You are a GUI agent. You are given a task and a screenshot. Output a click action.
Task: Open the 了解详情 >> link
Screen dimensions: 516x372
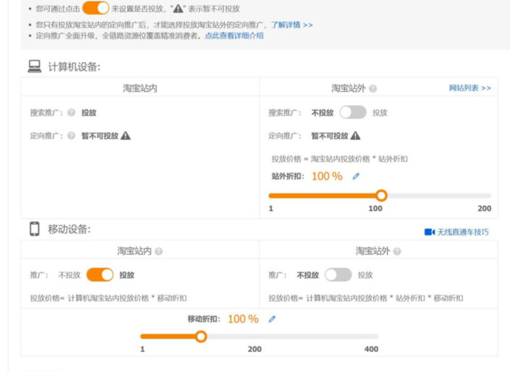tap(292, 25)
